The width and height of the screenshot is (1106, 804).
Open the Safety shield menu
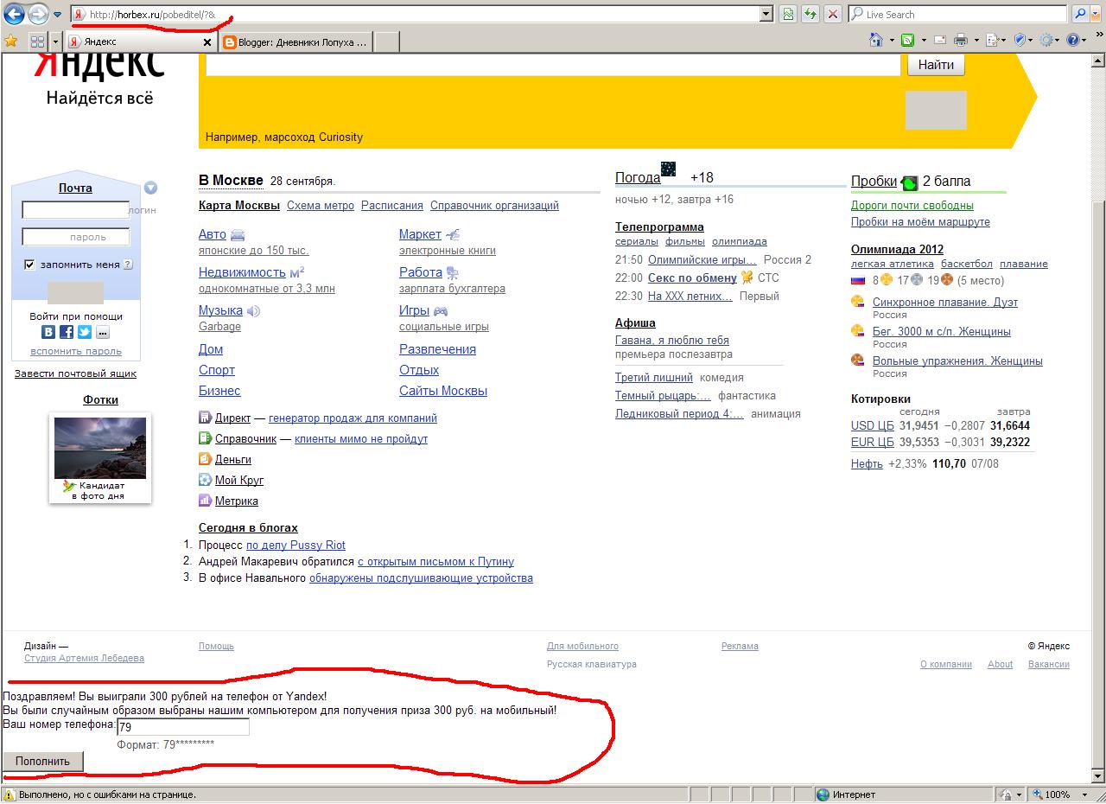click(x=1020, y=40)
